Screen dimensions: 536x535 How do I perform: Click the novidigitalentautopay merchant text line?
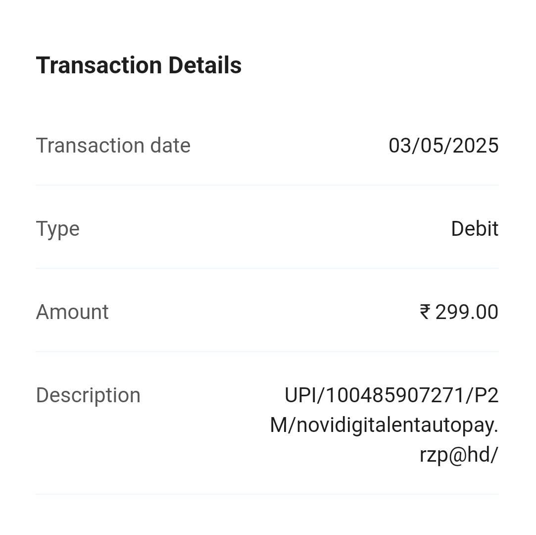coord(384,425)
